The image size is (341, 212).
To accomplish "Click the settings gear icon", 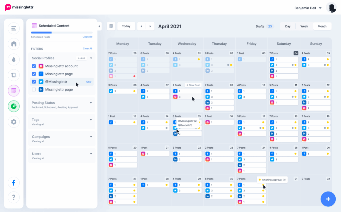I will [x=14, y=122].
